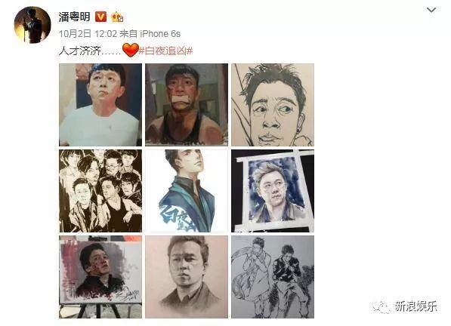Open the ink caricature sketch with messy hair
Viewport: 451px width, 326px height.
(273, 105)
